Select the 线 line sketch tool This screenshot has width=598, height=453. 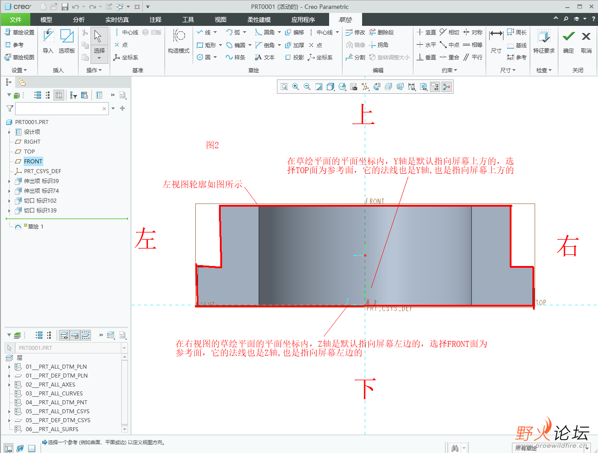(204, 32)
